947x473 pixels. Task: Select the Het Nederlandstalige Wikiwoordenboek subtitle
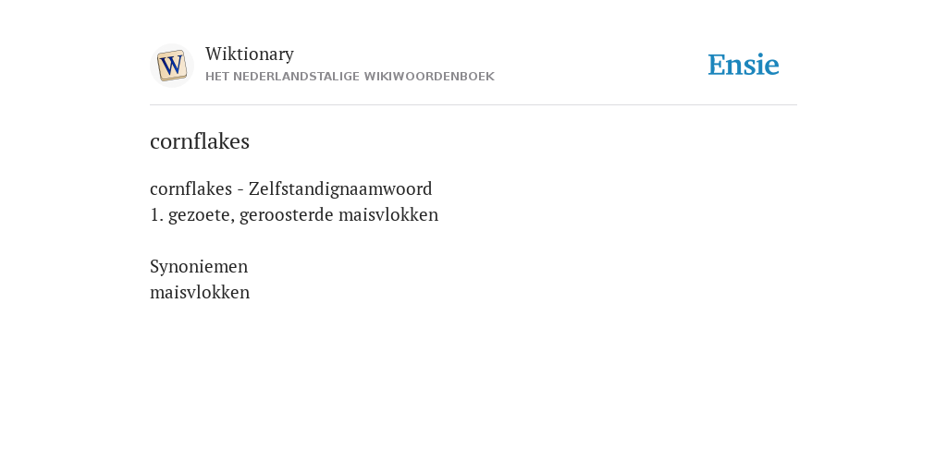coord(350,77)
